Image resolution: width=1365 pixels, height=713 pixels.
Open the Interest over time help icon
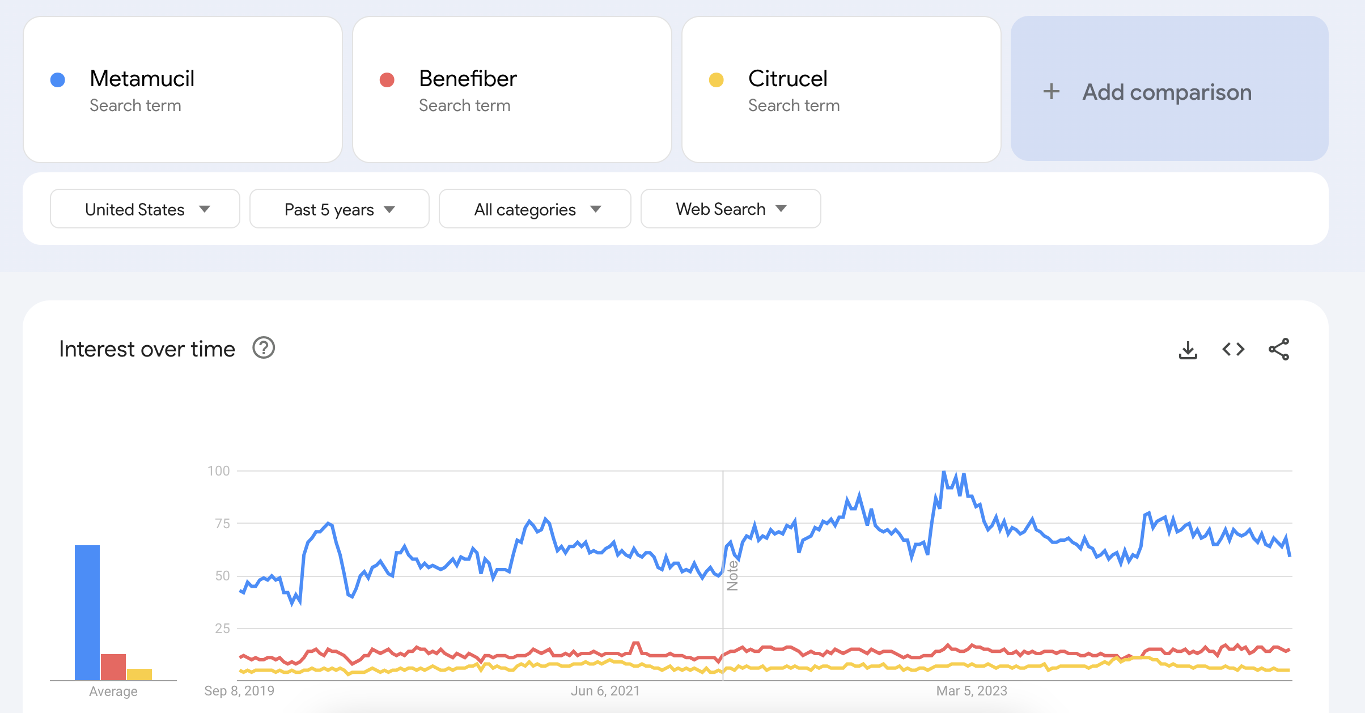(x=264, y=348)
